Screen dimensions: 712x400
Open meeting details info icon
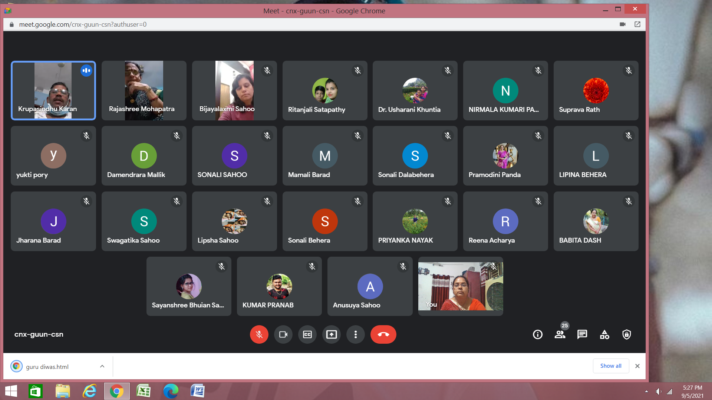pyautogui.click(x=538, y=334)
